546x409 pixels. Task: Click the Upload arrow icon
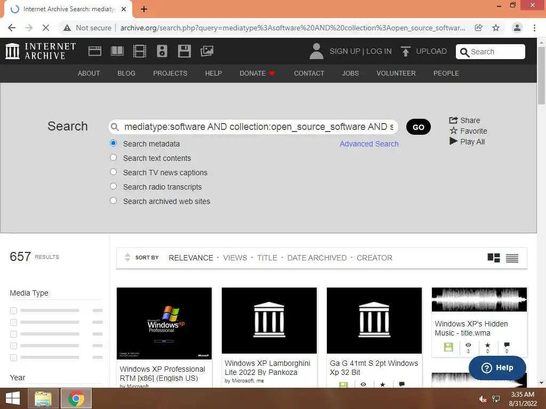click(405, 51)
